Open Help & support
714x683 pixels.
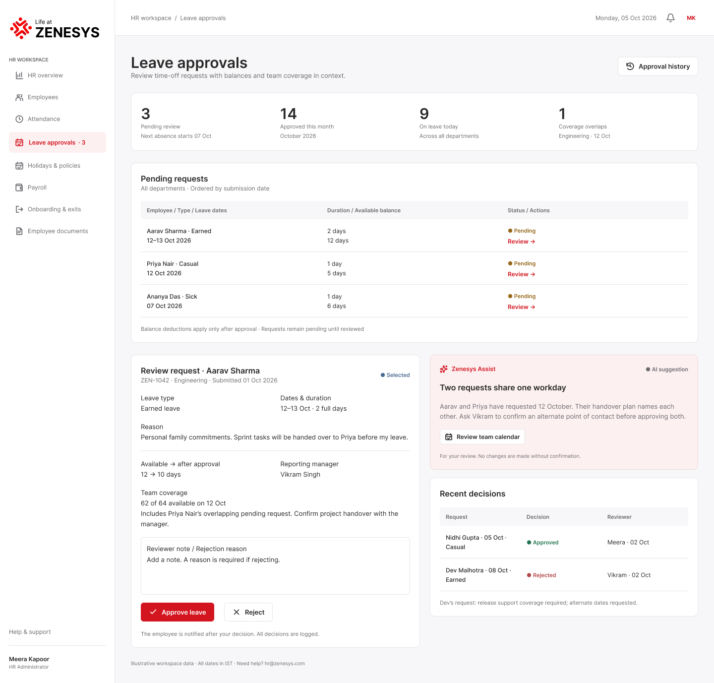[30, 632]
